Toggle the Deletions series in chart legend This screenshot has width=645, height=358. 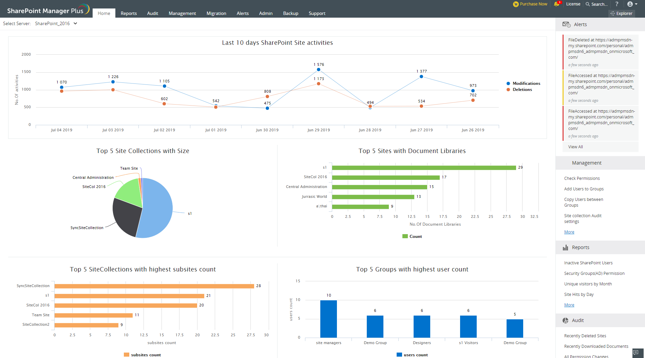(x=519, y=90)
